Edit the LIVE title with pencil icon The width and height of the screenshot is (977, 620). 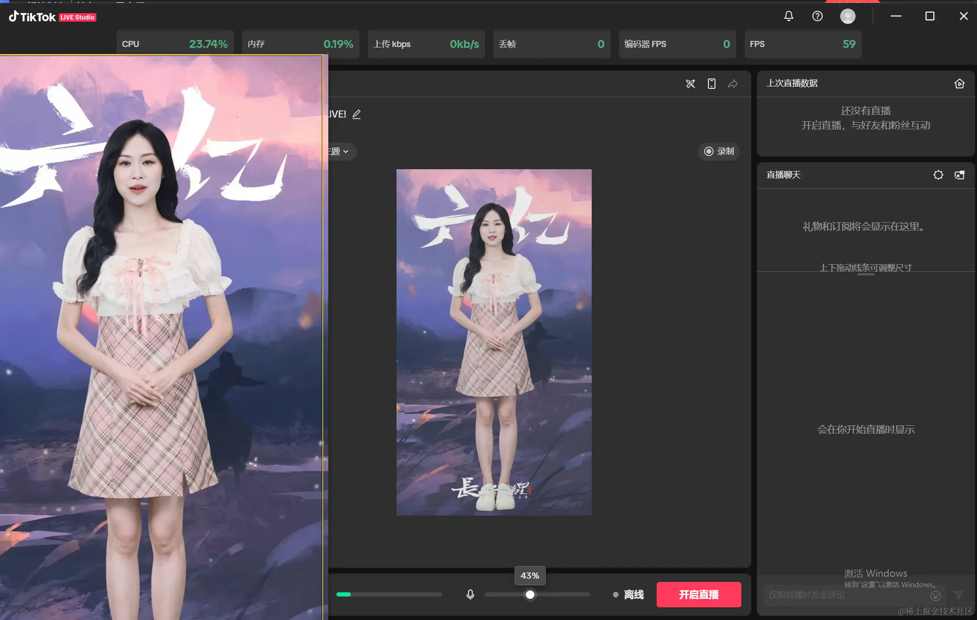coord(357,114)
